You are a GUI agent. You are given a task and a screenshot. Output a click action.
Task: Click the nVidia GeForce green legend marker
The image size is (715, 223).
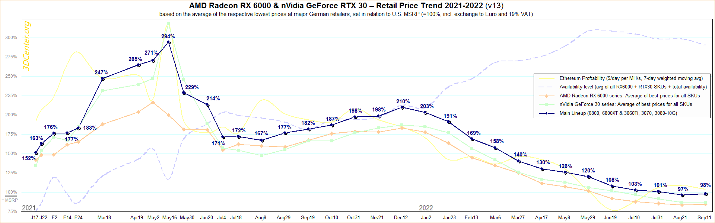tap(546, 104)
